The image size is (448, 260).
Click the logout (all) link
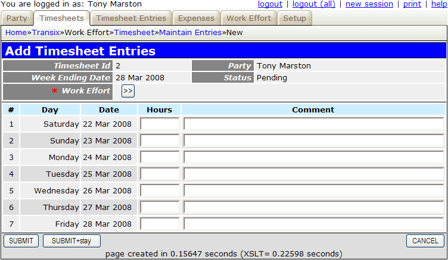pyautogui.click(x=314, y=4)
